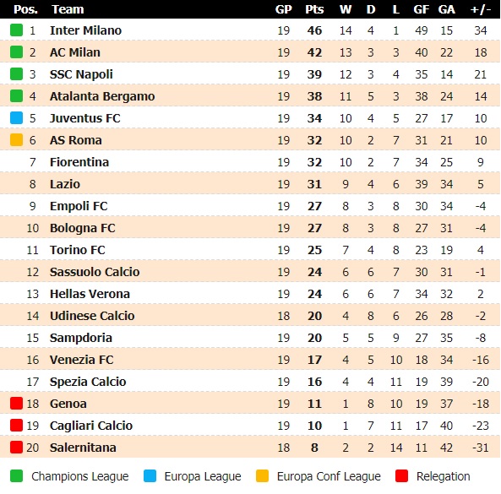Viewport: 501px width, 494px height.
Task: Click the blue Europa League legend swatch
Action: click(150, 475)
